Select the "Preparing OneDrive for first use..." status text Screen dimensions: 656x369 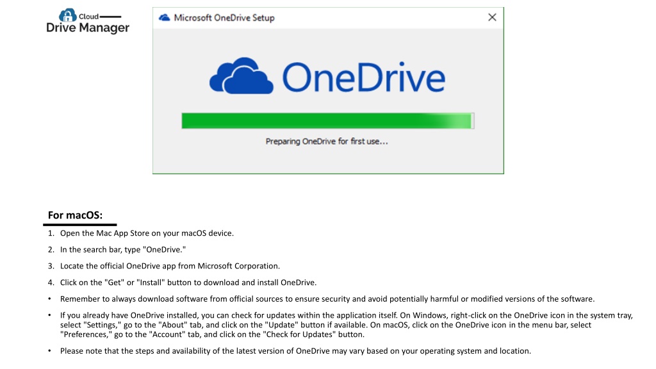click(x=327, y=142)
